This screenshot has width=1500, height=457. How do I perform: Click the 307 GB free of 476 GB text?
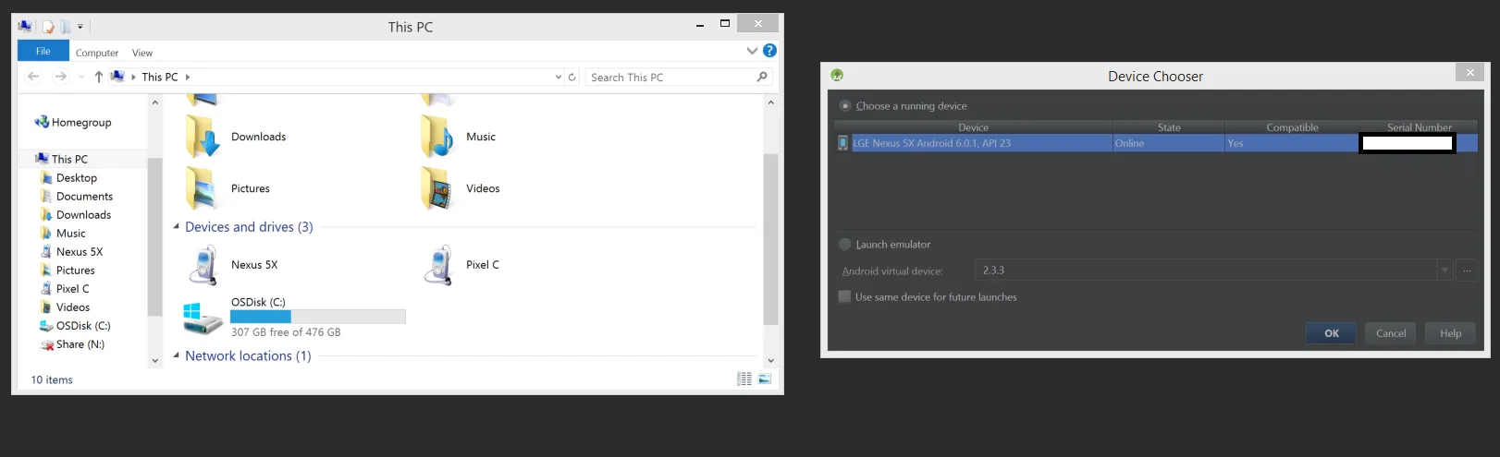pyautogui.click(x=286, y=332)
